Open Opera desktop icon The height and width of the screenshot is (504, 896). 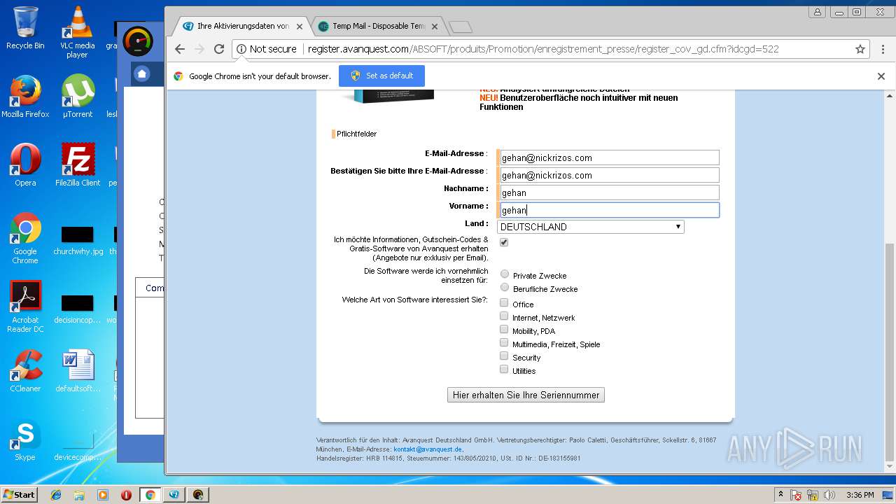[x=25, y=165]
